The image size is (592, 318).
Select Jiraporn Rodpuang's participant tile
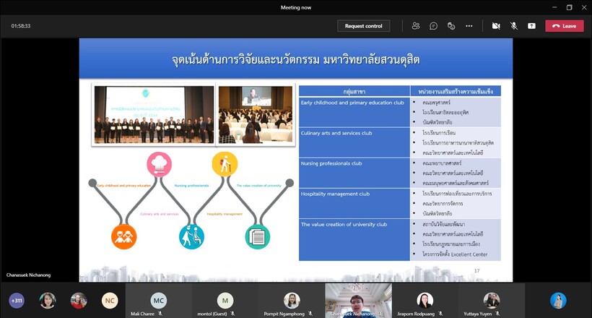pos(425,300)
